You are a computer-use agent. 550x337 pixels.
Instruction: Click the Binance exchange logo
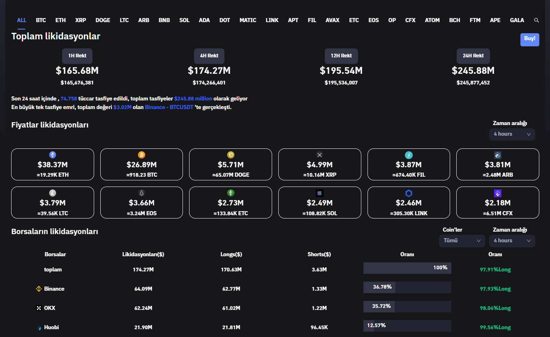pos(39,289)
